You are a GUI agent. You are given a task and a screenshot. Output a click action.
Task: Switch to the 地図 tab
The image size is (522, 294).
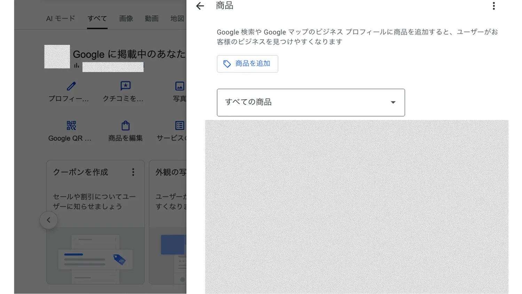point(177,18)
